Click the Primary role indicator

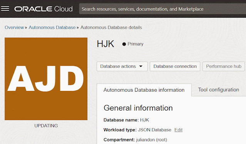click(133, 44)
